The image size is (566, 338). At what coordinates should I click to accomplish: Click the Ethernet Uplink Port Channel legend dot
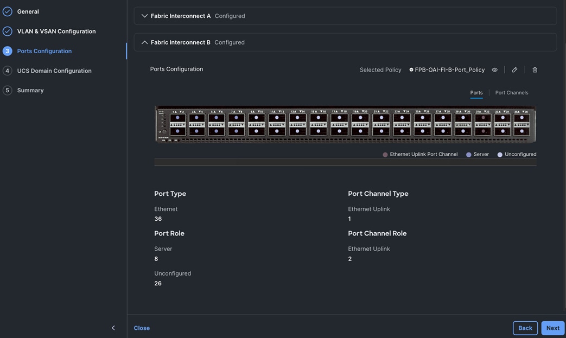(385, 155)
